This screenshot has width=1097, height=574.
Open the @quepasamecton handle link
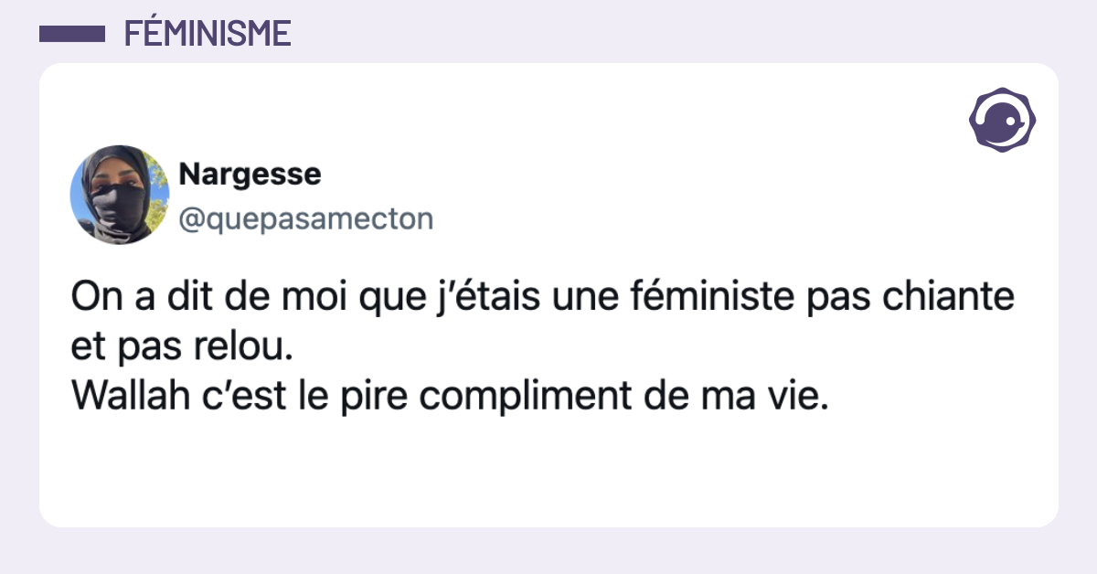pyautogui.click(x=305, y=219)
